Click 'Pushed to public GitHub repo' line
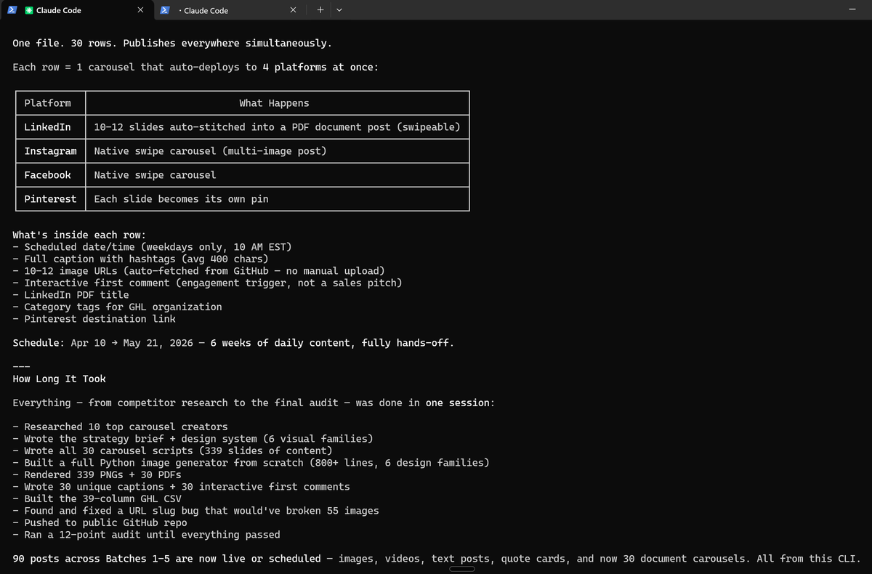This screenshot has height=574, width=872. 100,522
